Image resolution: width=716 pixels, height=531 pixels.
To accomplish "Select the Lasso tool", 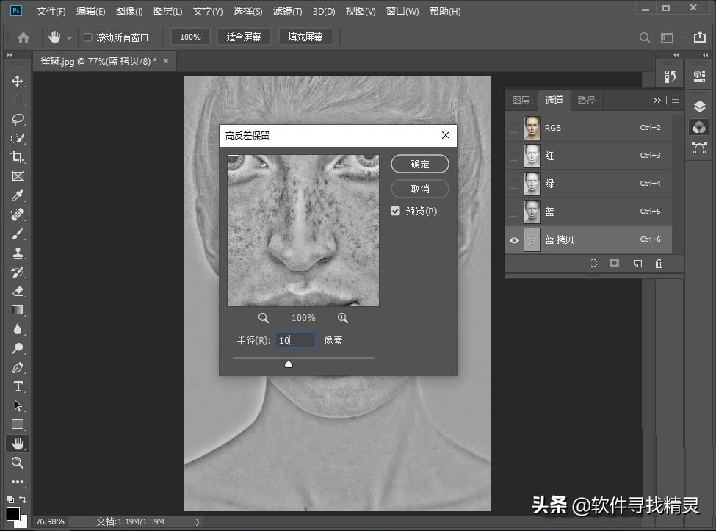I will (17, 119).
